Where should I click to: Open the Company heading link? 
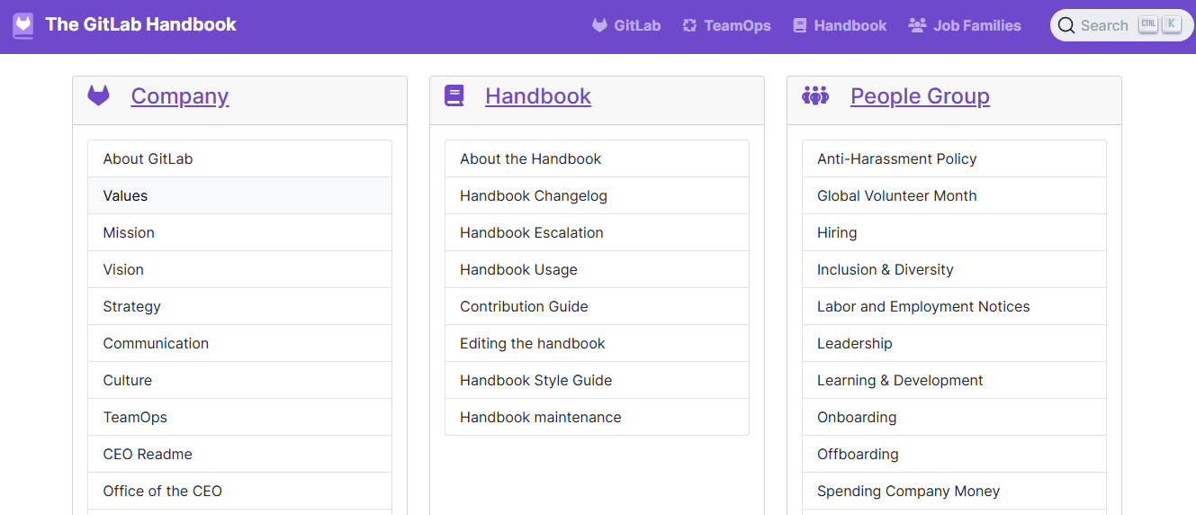[180, 95]
